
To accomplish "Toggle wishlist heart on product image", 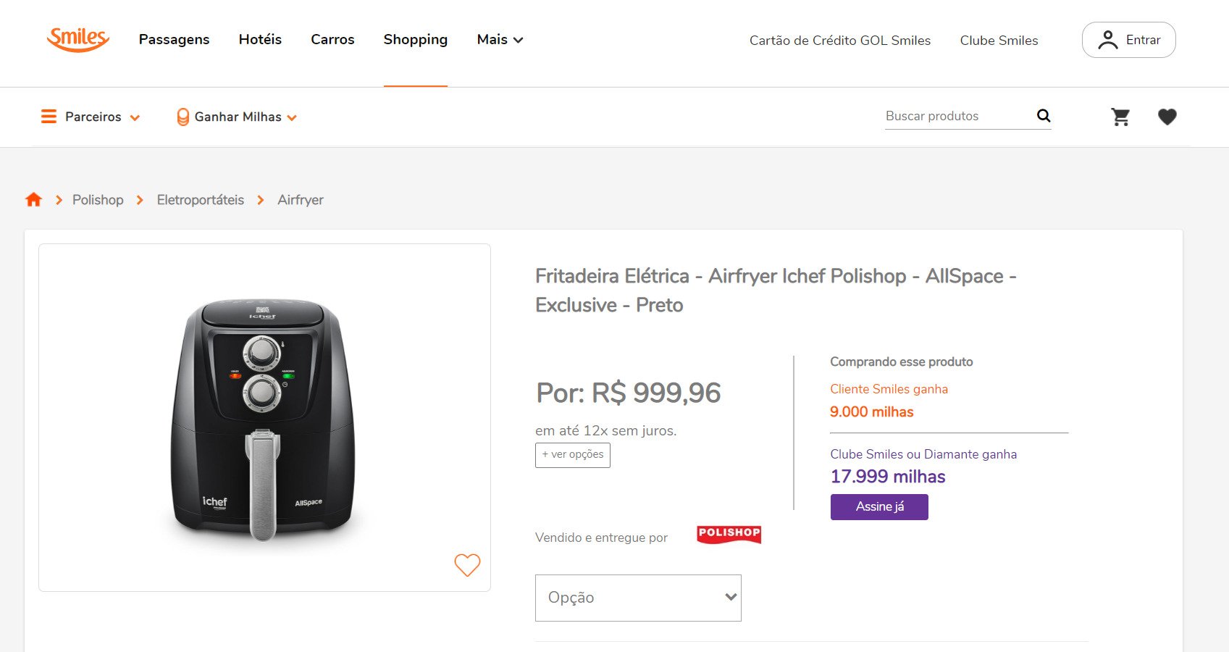I will 467,565.
